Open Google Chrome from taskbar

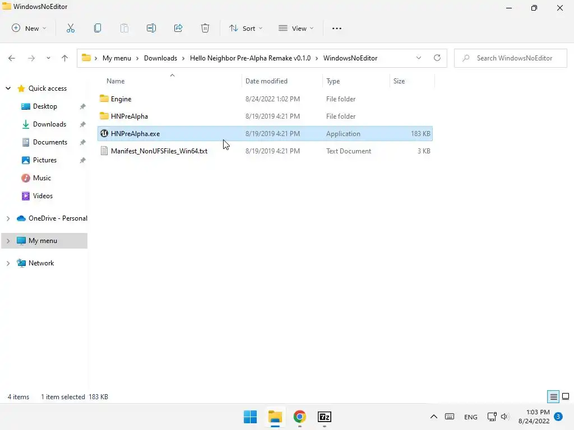coord(299,417)
